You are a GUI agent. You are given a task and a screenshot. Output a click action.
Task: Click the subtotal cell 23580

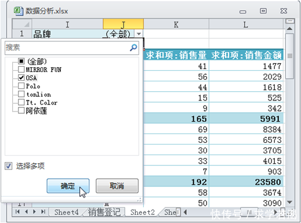coord(246,182)
